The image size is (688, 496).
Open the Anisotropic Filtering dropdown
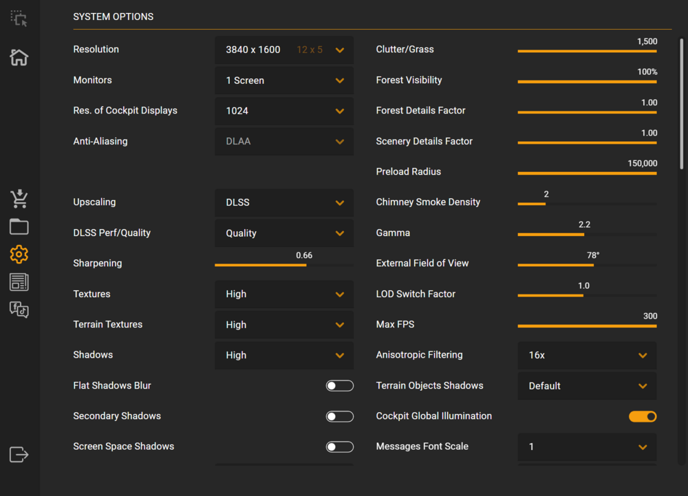(587, 356)
